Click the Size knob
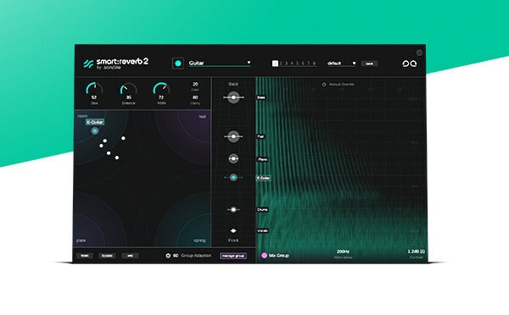The height and width of the screenshot is (315, 509). tap(94, 89)
